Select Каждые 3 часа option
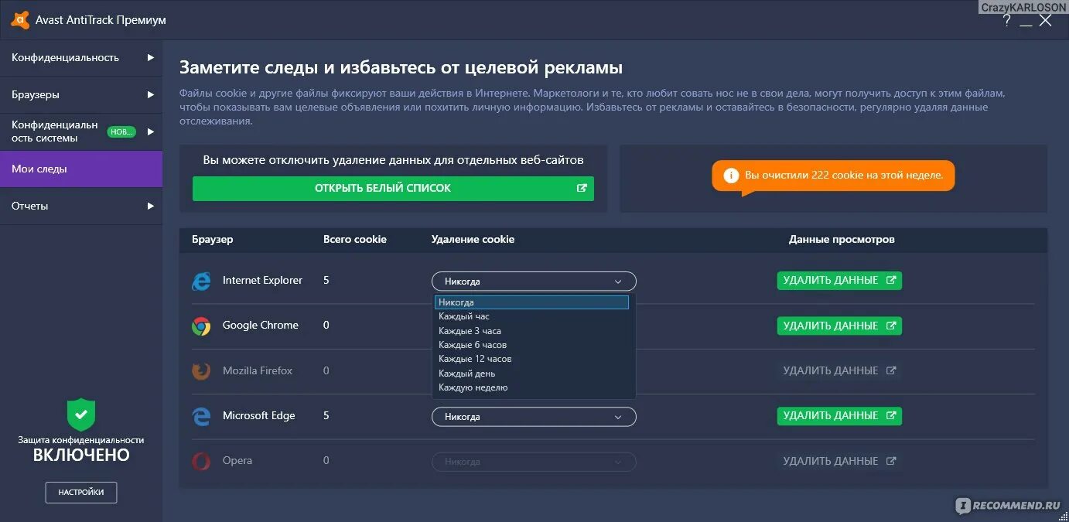Screen dimensions: 1069x522 (x=531, y=331)
